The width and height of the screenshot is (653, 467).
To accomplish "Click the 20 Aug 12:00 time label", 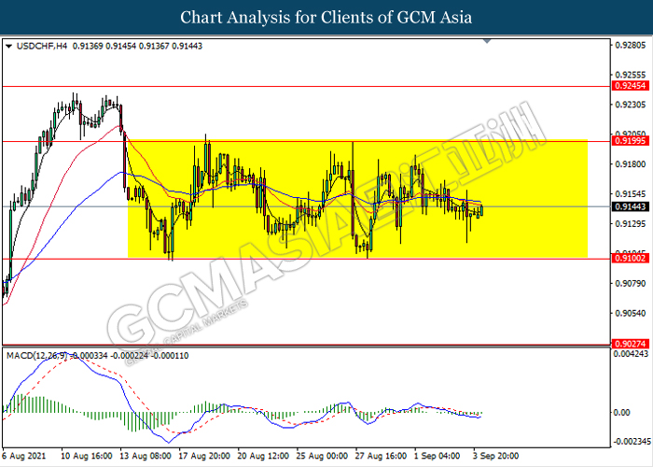I will (x=263, y=456).
